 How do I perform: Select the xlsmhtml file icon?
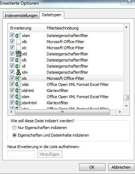click(18, 103)
